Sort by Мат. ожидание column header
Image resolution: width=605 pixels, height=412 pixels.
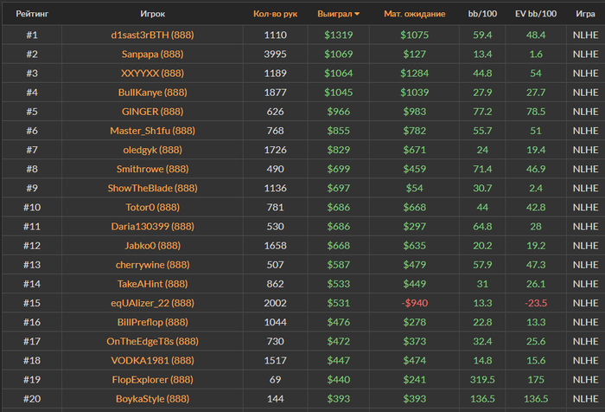414,15
